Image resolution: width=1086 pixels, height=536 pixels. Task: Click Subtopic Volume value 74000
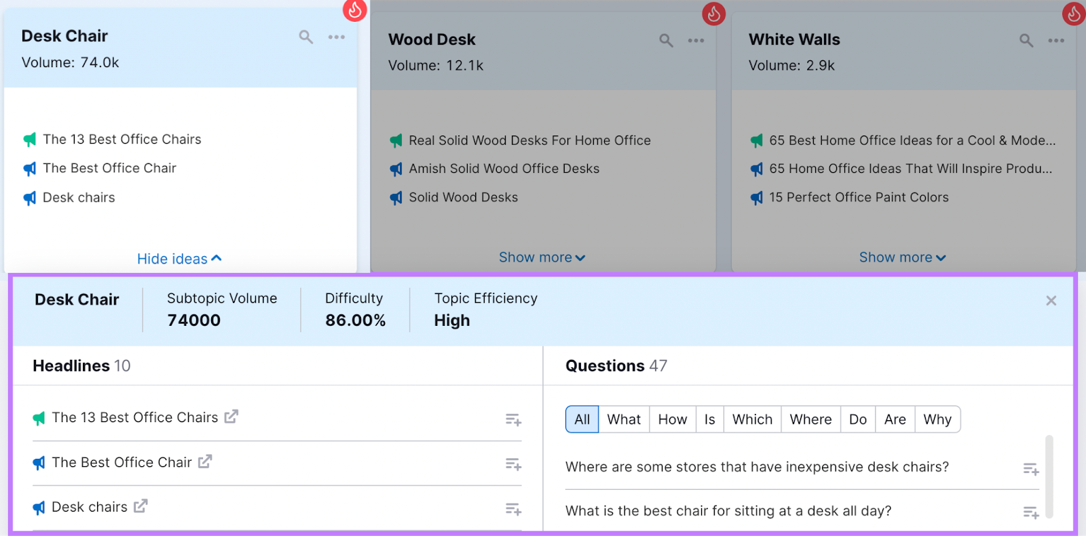click(194, 321)
